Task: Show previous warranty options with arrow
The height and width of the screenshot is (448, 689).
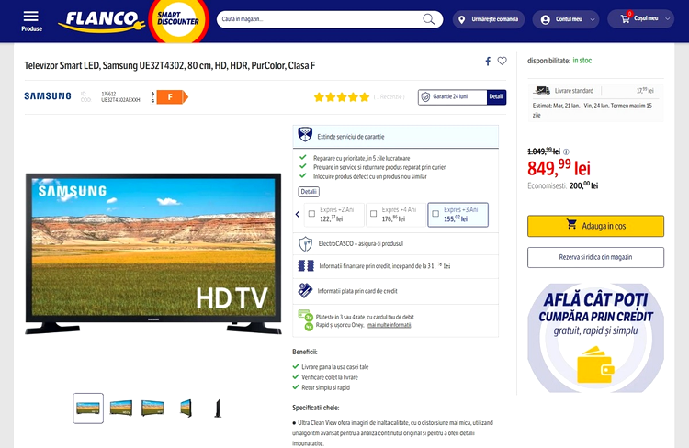Action: (x=298, y=214)
